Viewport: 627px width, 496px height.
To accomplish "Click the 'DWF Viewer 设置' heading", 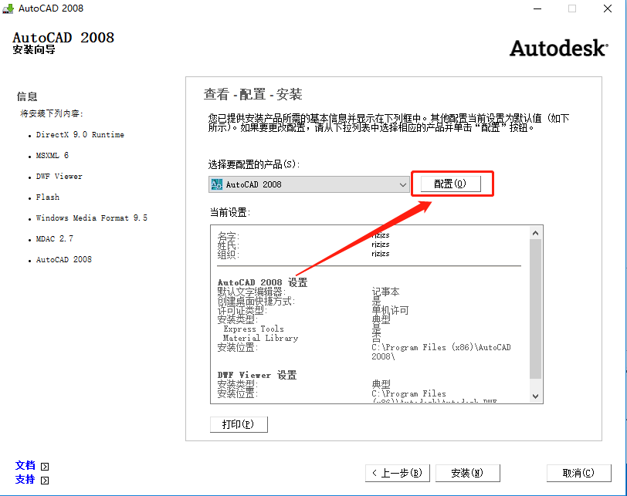I will click(257, 375).
